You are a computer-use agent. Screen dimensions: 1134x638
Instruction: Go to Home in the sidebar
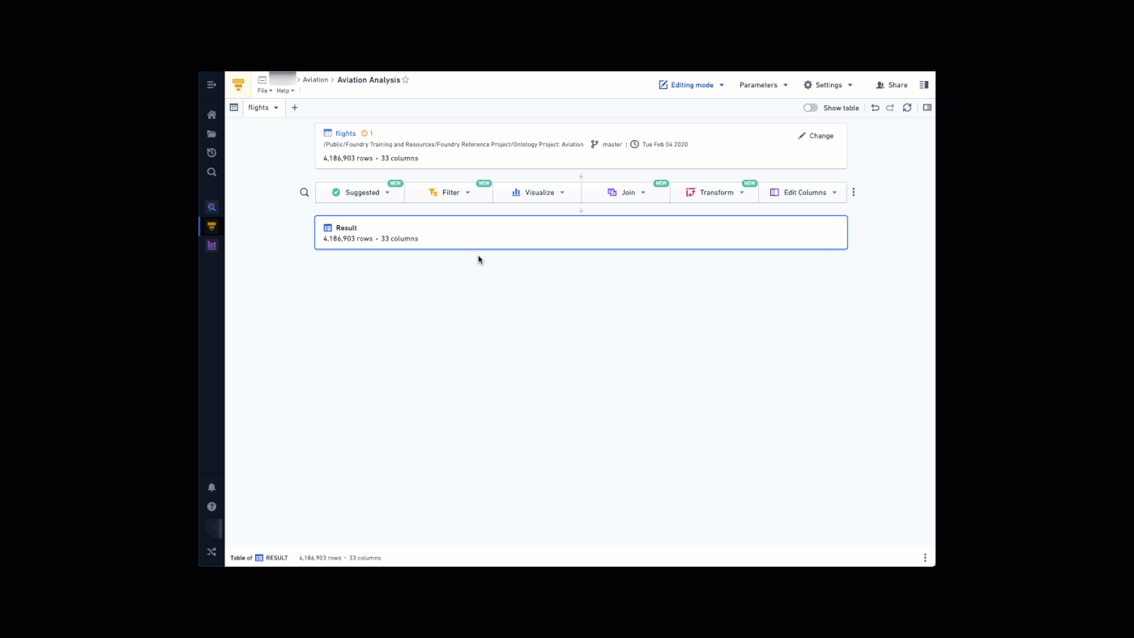coord(211,115)
